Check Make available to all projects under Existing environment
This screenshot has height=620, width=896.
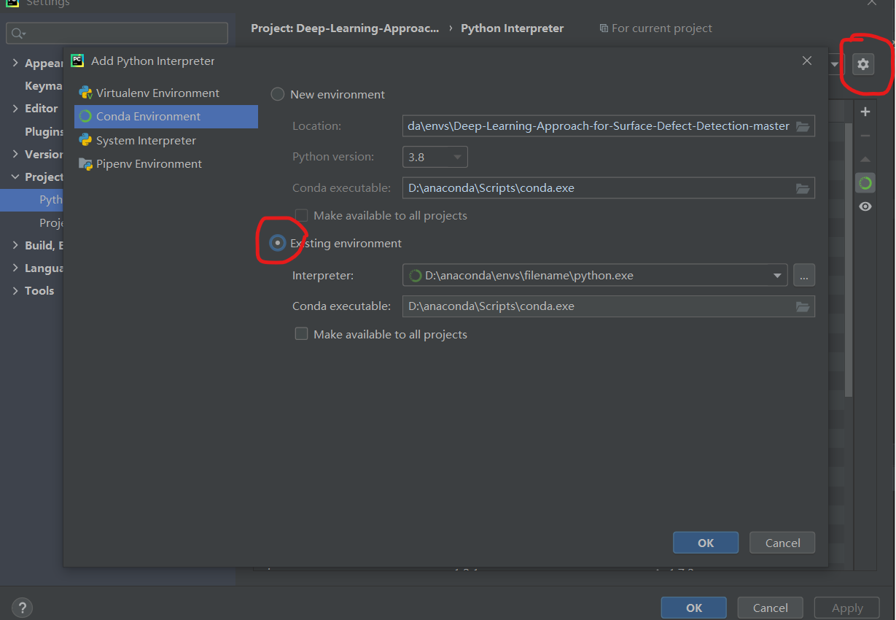click(301, 334)
